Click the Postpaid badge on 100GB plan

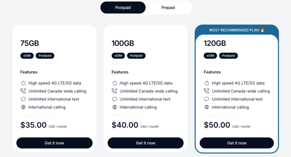coord(136,56)
